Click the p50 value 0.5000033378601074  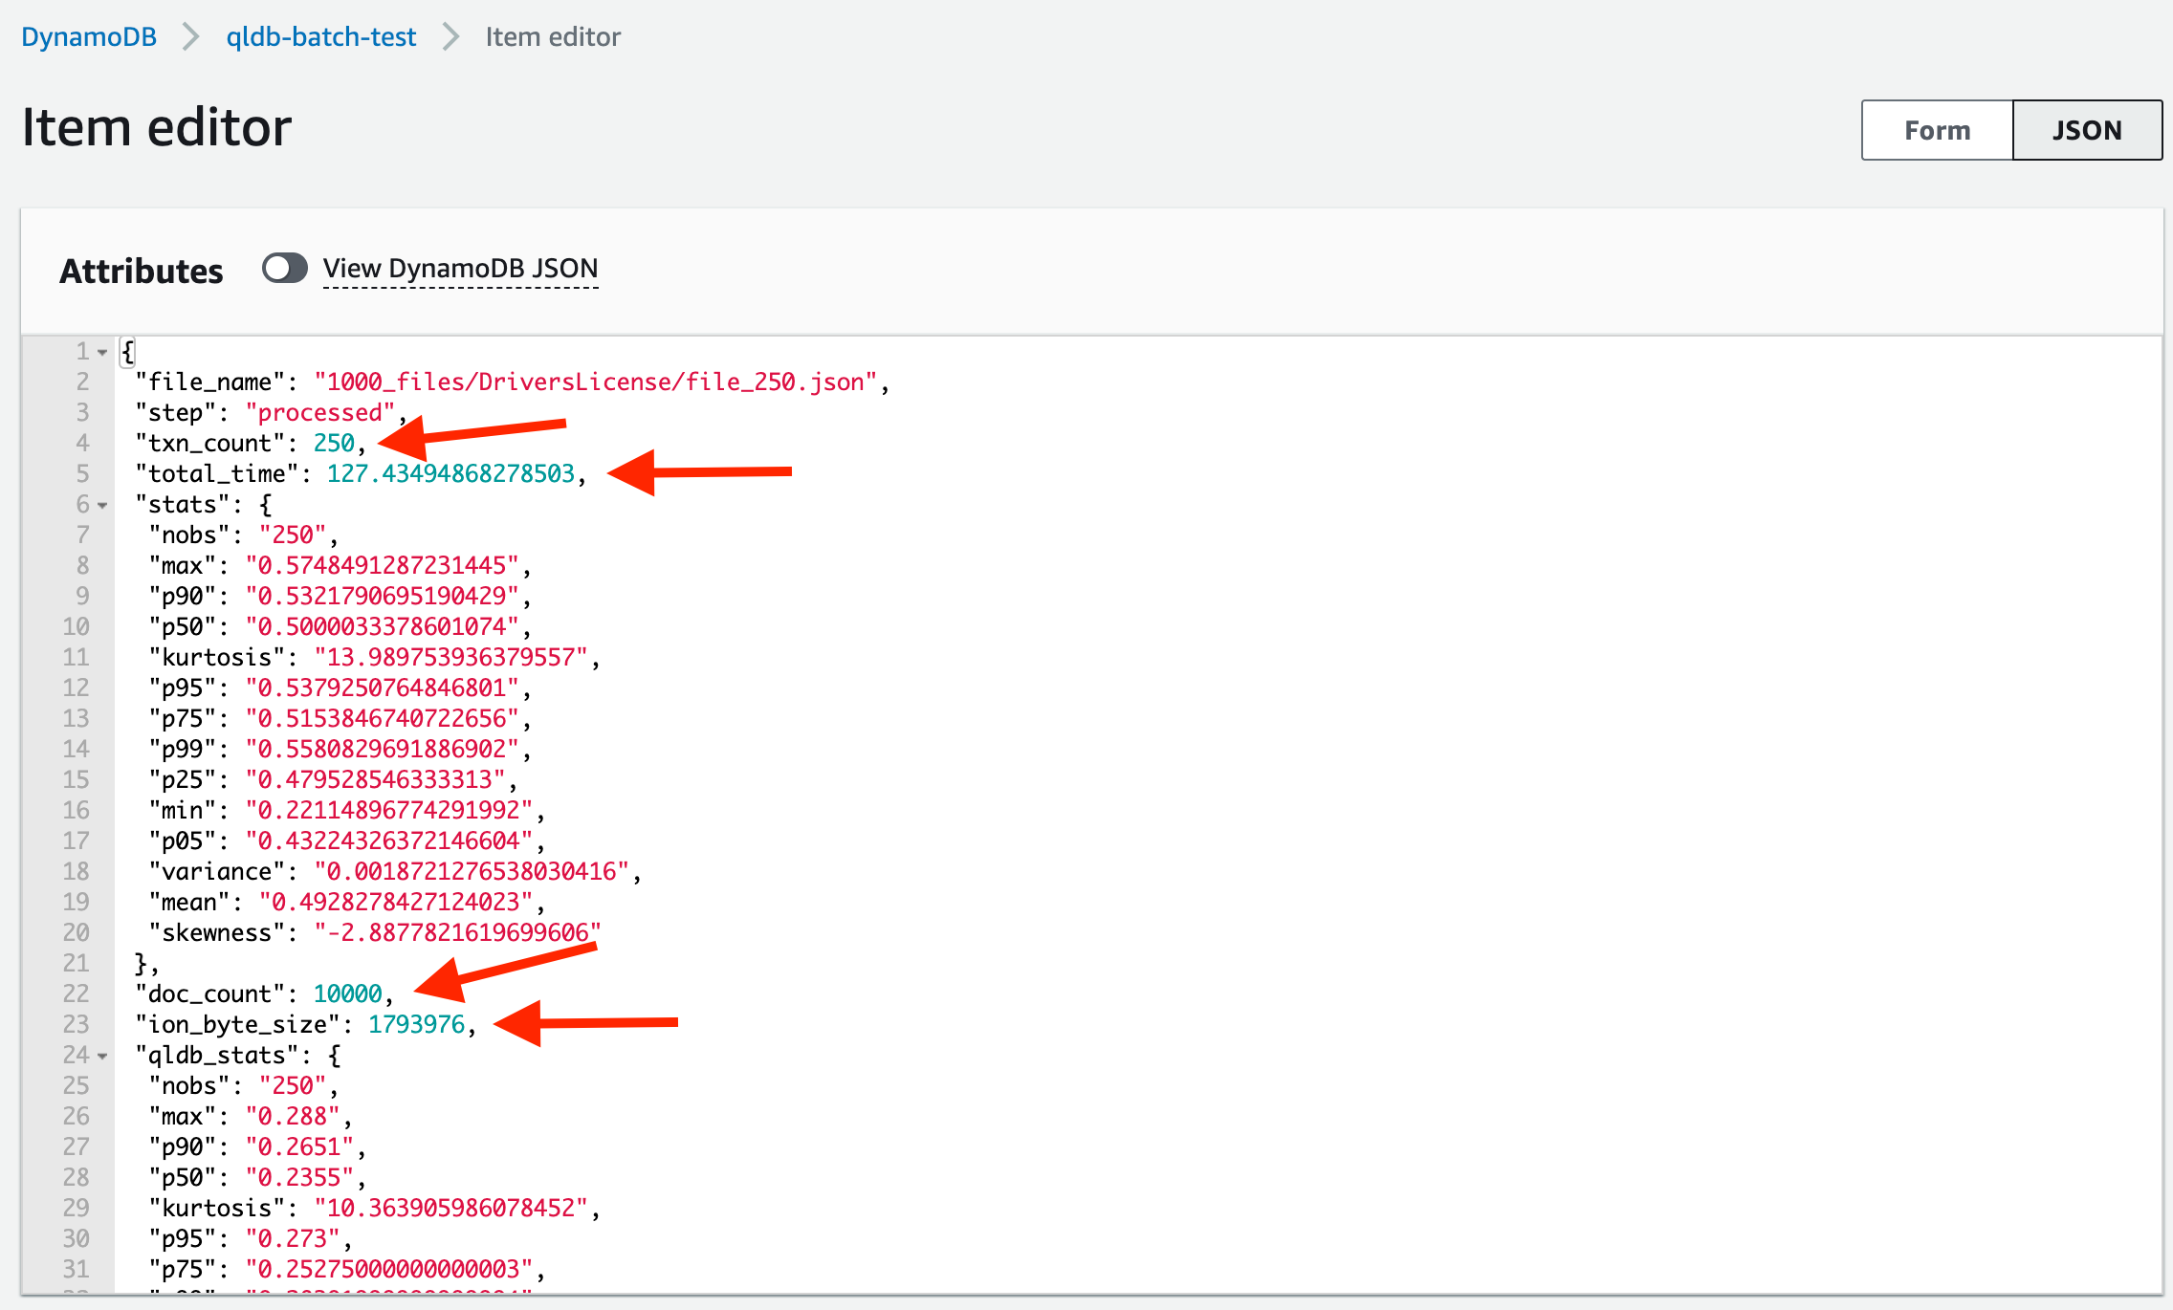383,627
